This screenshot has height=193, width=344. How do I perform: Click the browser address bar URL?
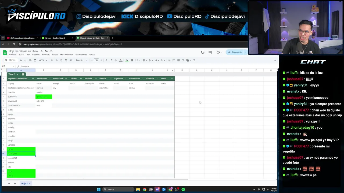coord(73,44)
